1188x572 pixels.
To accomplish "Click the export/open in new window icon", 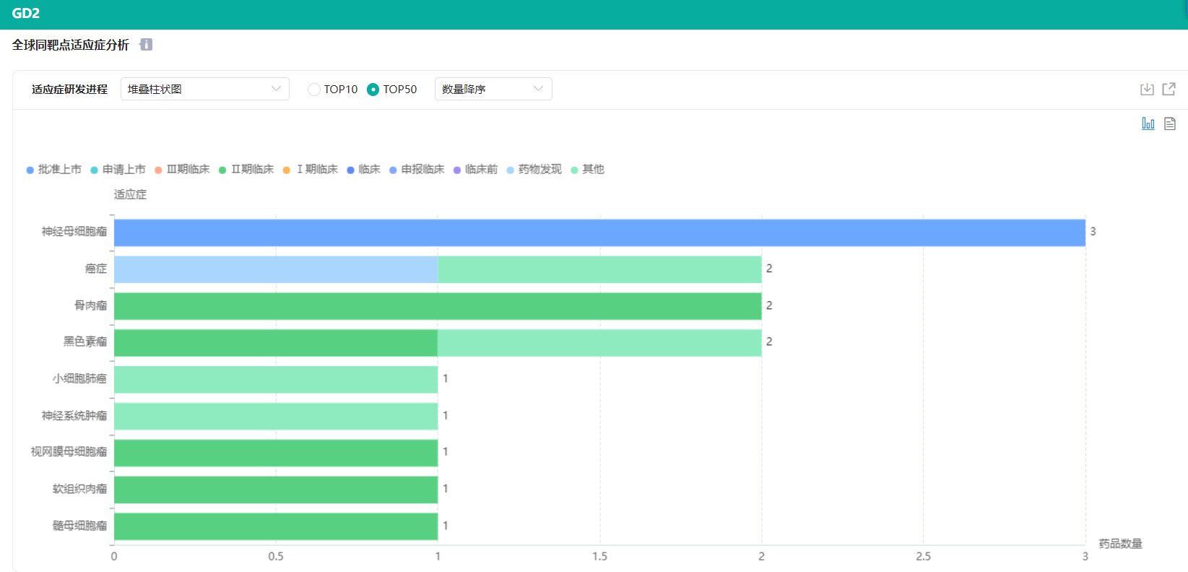I will point(1169,89).
